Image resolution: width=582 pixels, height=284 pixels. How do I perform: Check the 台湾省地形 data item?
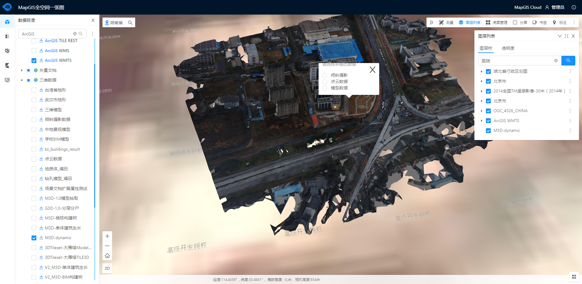pos(34,90)
